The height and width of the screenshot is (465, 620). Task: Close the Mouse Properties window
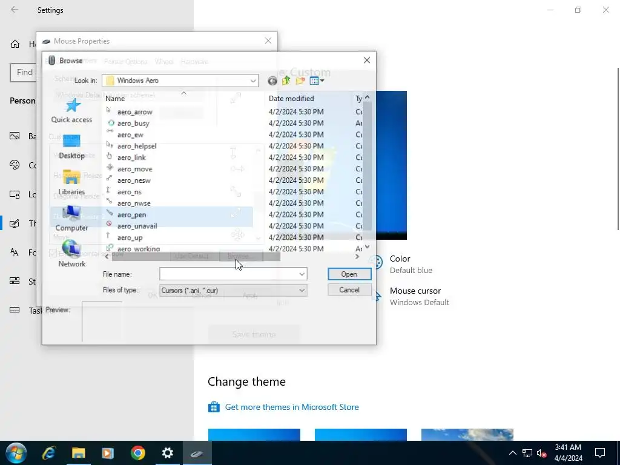click(268, 41)
